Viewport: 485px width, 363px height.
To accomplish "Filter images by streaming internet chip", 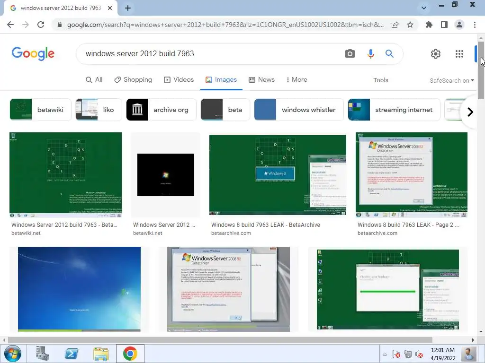I will click(394, 110).
